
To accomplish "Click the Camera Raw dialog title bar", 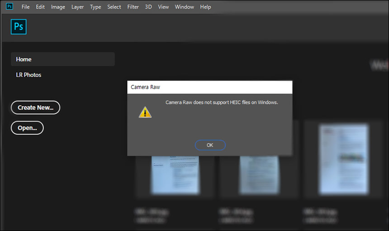I will coord(210,87).
